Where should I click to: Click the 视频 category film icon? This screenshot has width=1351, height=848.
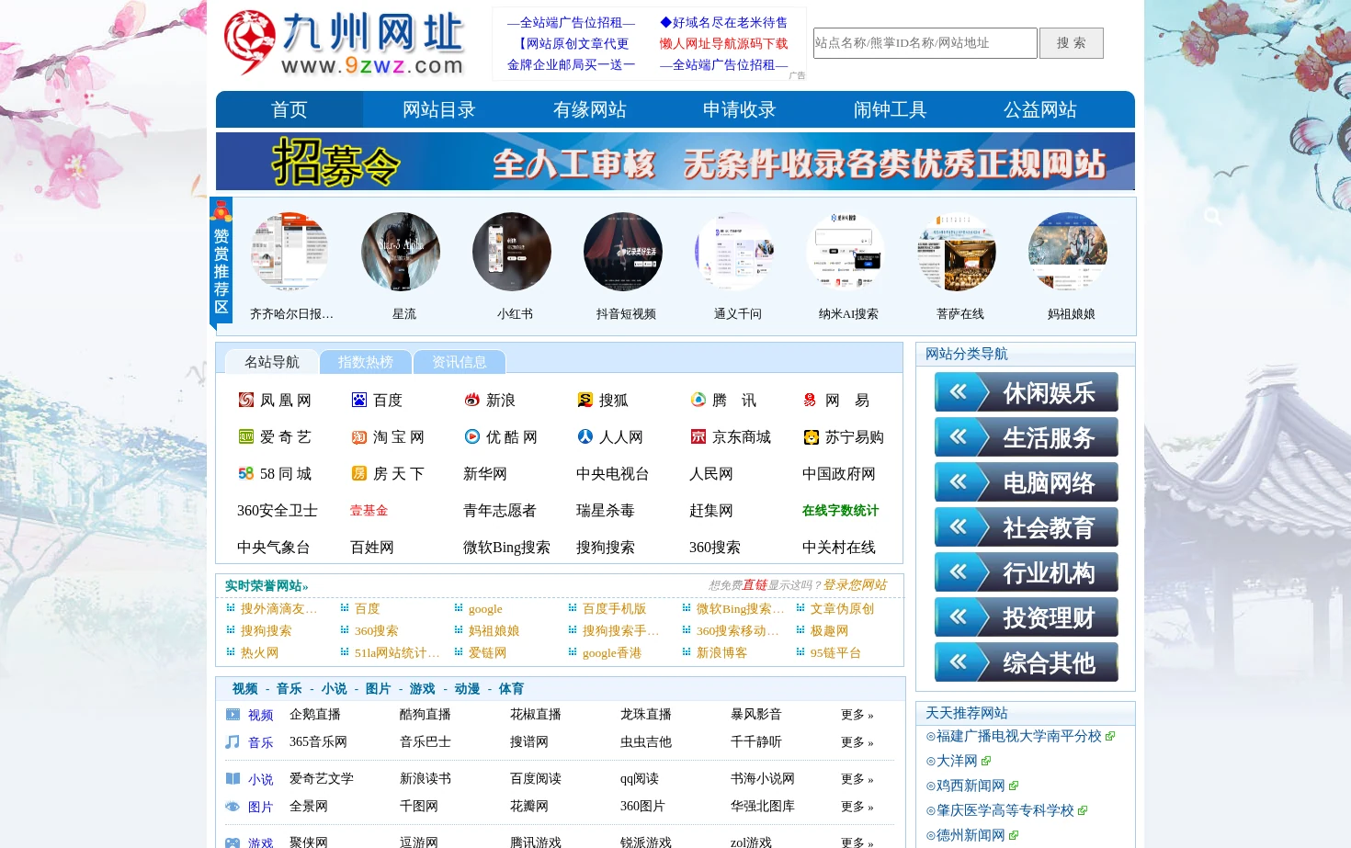click(x=233, y=714)
